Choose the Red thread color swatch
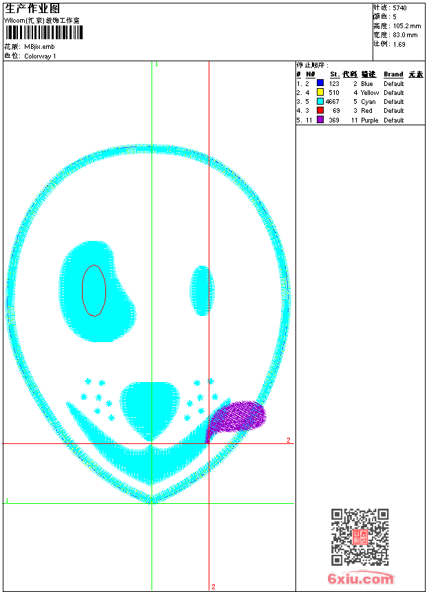The width and height of the screenshot is (427, 592). [320, 110]
